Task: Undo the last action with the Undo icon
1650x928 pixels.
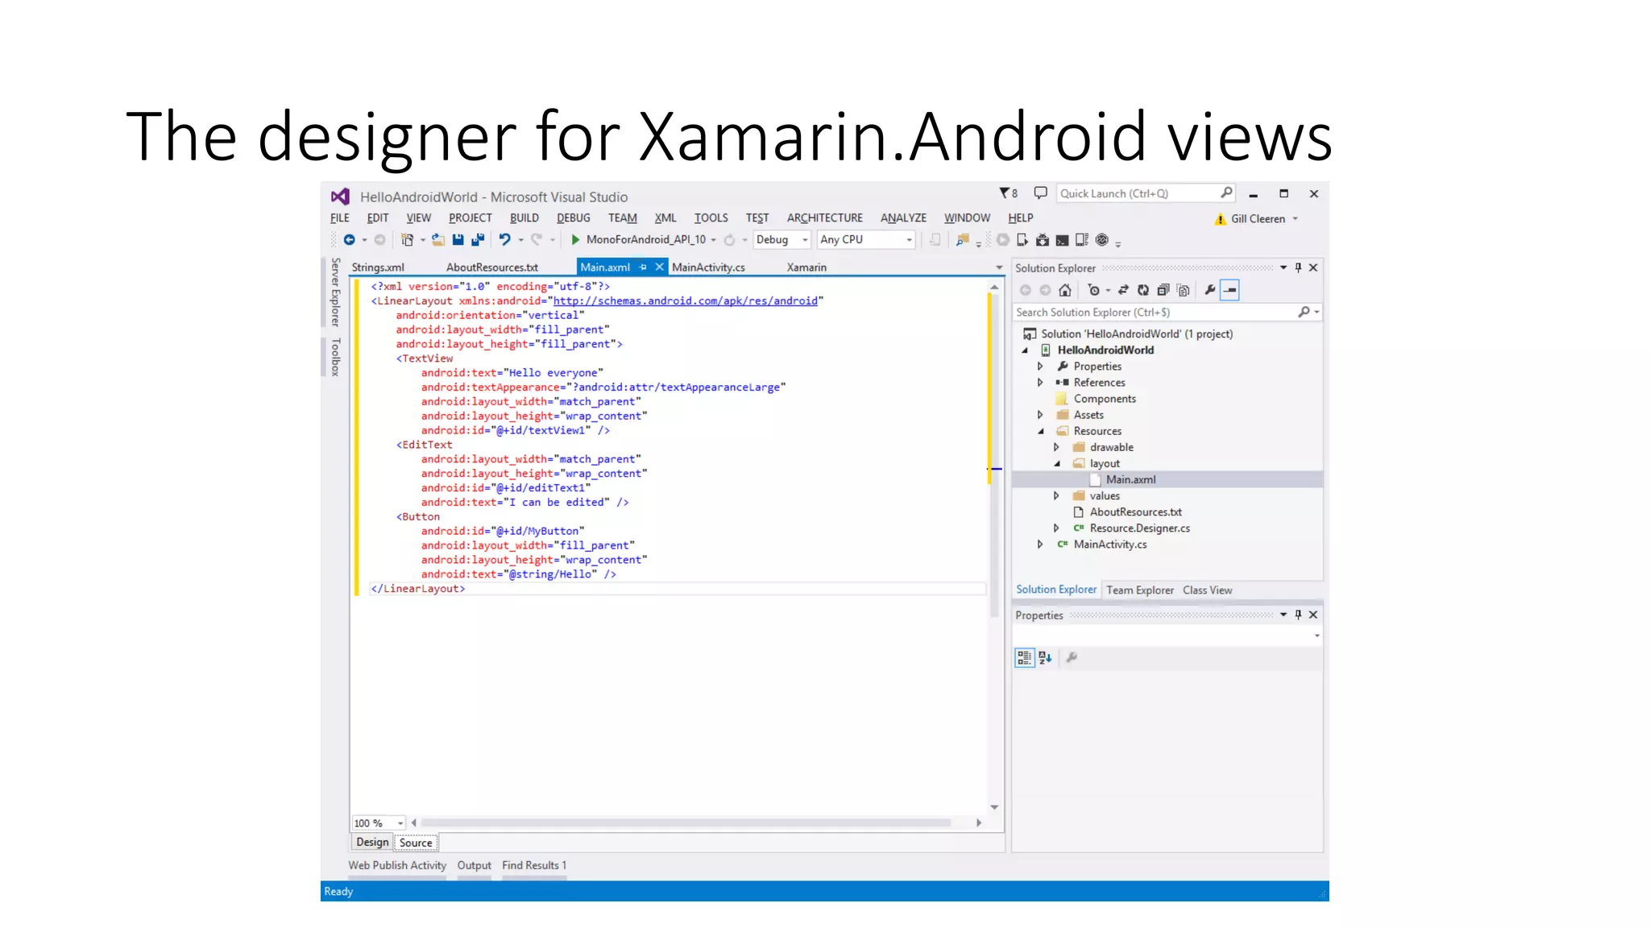Action: 504,240
